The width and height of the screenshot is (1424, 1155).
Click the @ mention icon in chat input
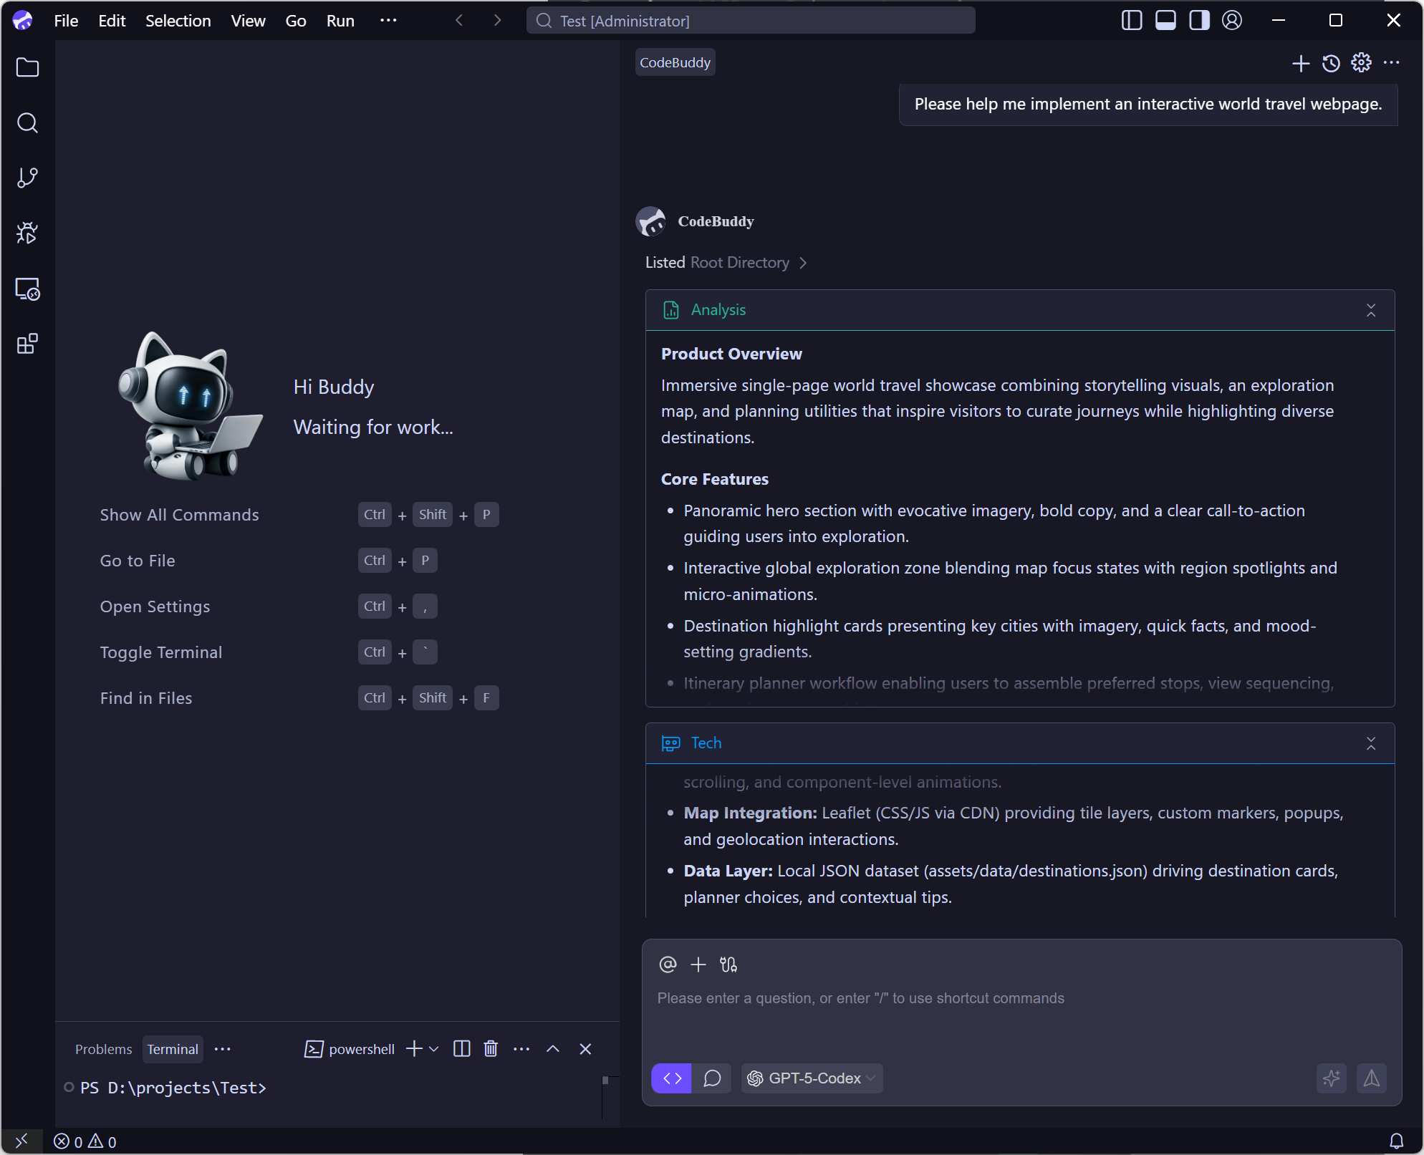[668, 965]
